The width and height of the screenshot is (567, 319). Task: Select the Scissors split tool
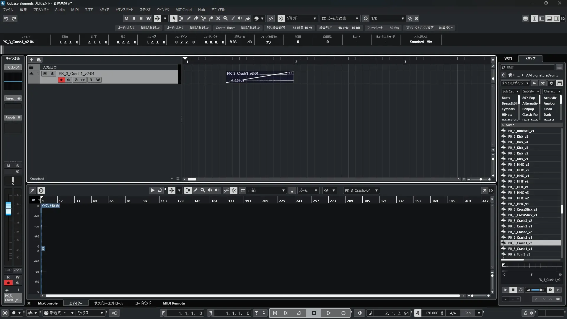pos(203,19)
